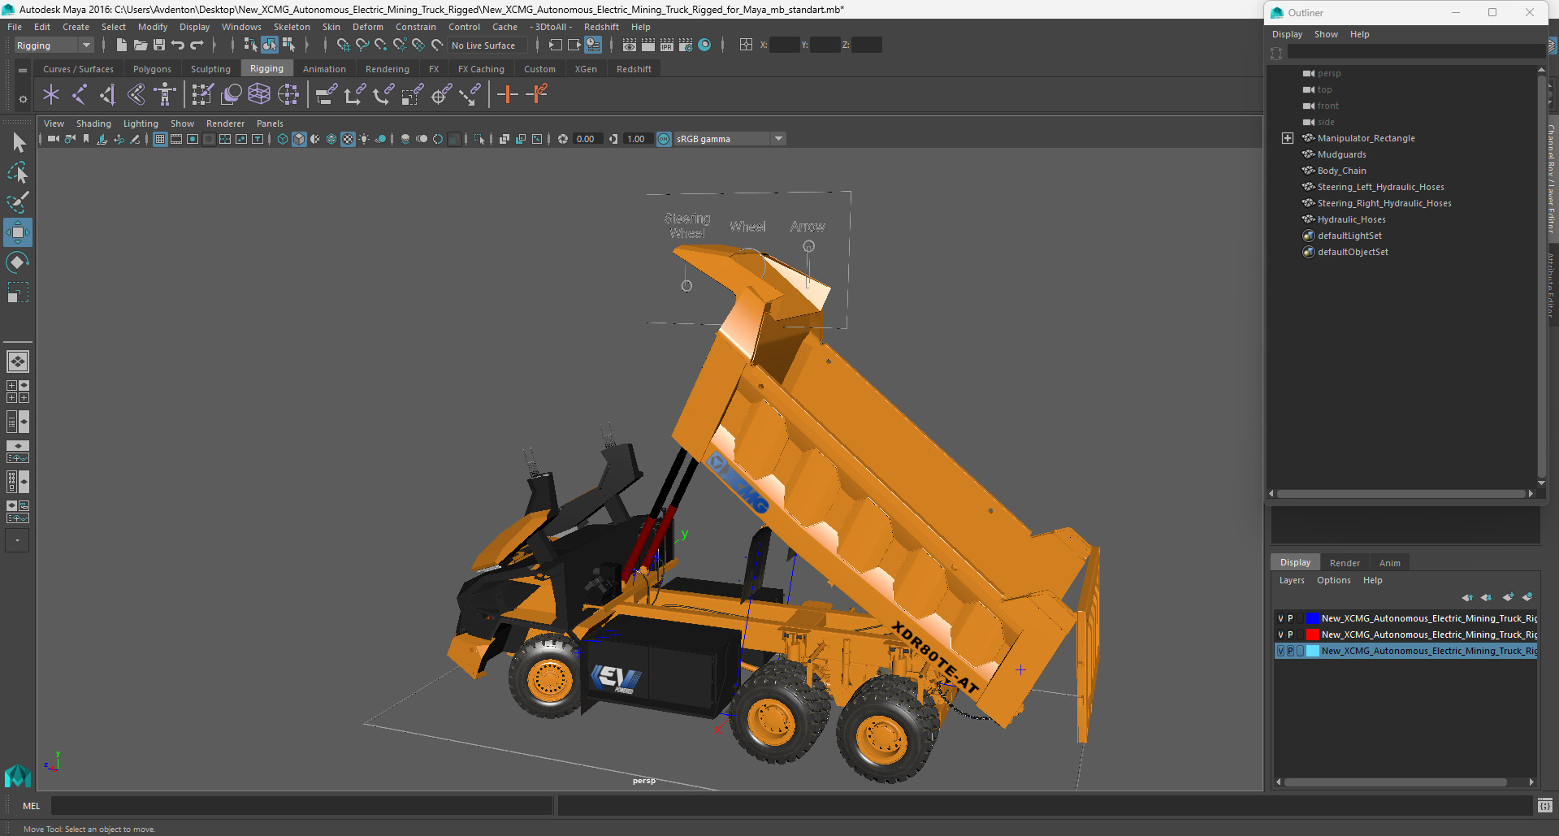Open the Deform menu in menu bar
Viewport: 1559px width, 836px height.
[x=367, y=27]
